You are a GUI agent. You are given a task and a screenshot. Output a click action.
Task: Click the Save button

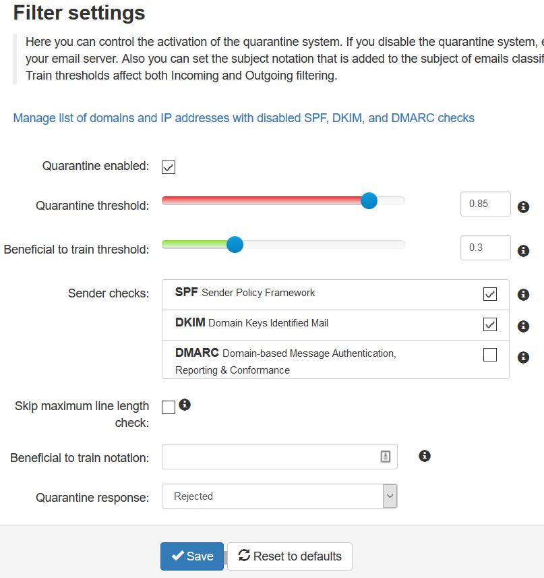[x=192, y=556]
